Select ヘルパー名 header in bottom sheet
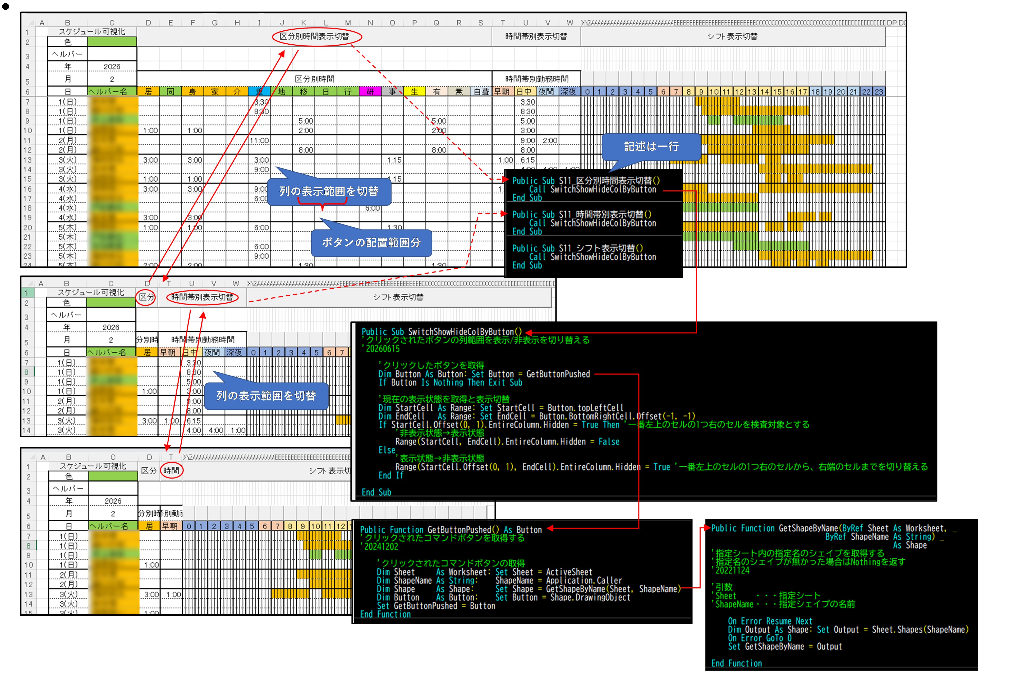Screen dimensions: 1011x674 [x=113, y=526]
